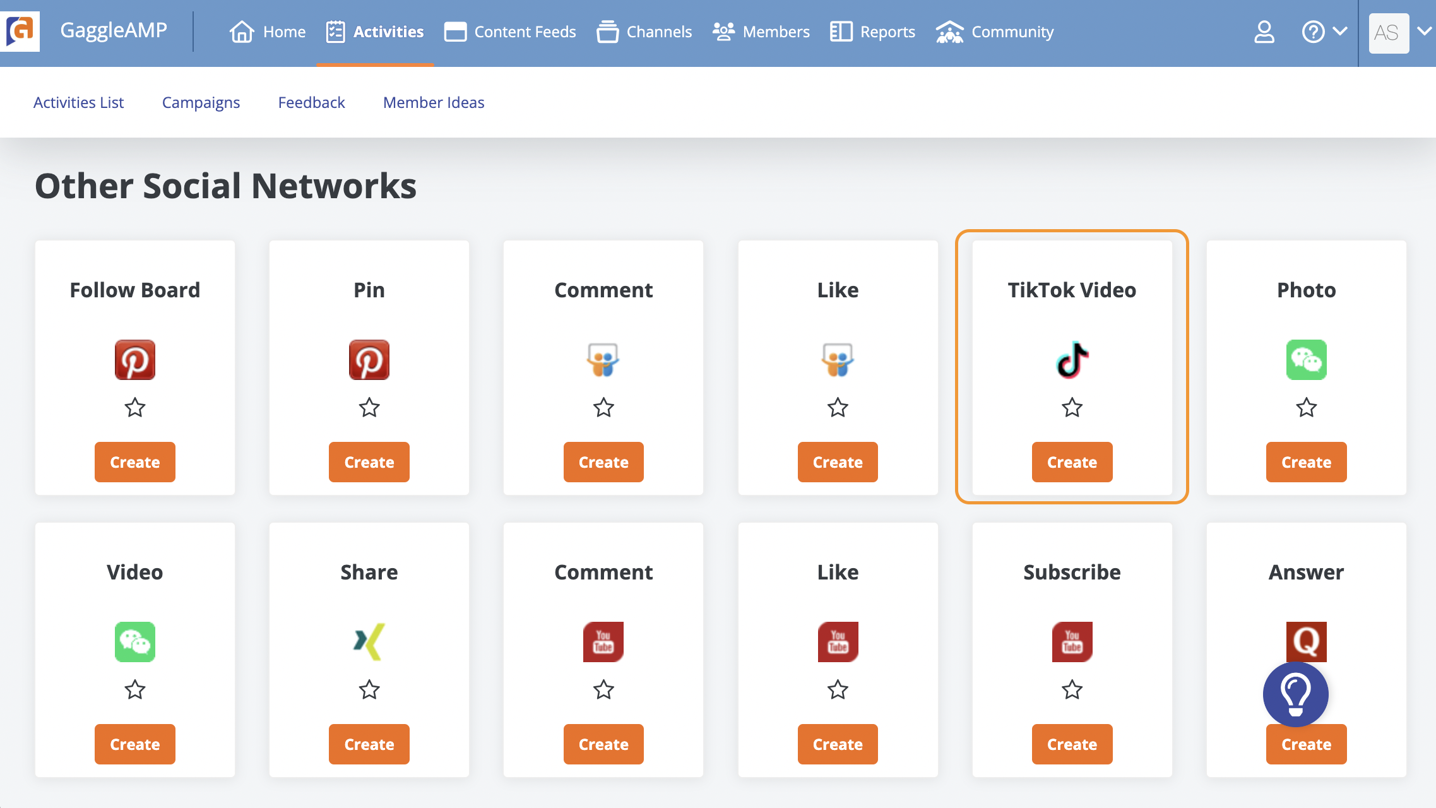The width and height of the screenshot is (1436, 808).
Task: Switch to the Activities List tab
Action: click(x=78, y=102)
